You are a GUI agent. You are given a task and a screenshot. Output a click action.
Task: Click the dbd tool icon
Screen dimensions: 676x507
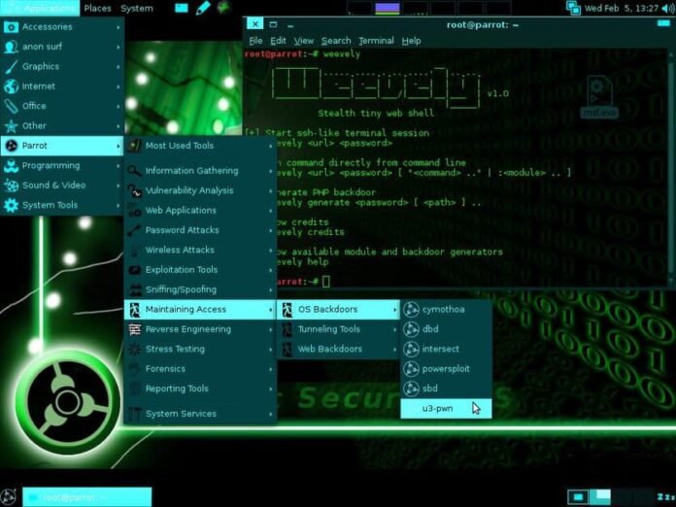(411, 329)
